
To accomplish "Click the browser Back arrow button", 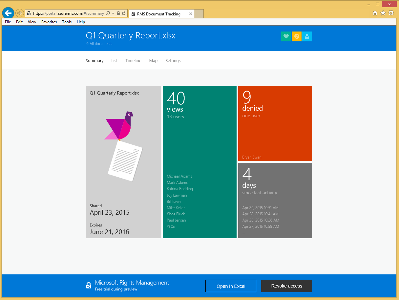I will (8, 13).
